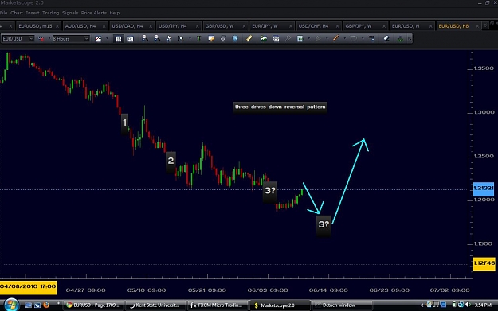Open the Trading menu
This screenshot has width=498, height=311.
tap(50, 13)
